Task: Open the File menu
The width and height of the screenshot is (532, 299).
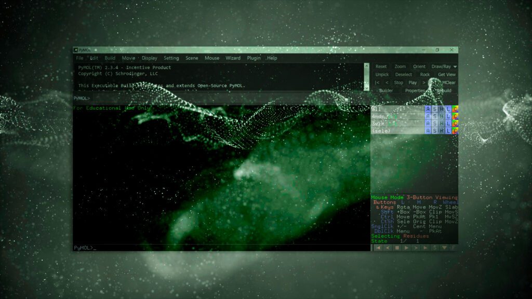Action: point(79,58)
